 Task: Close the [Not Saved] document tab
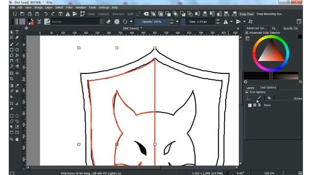(x=238, y=29)
